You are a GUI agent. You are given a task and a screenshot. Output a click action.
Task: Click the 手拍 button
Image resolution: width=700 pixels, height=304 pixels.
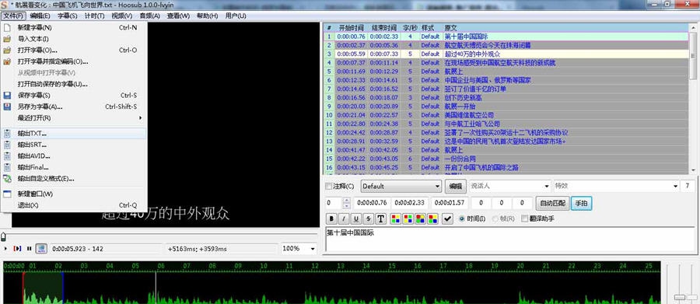(x=581, y=204)
